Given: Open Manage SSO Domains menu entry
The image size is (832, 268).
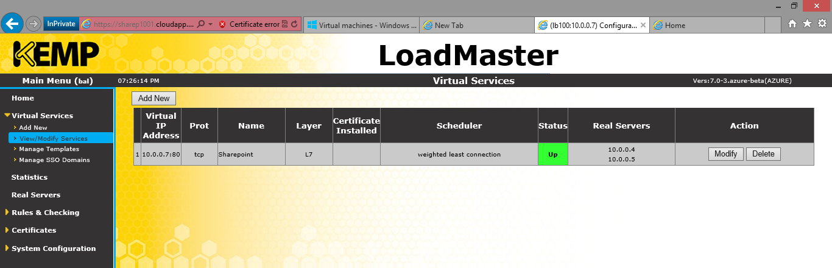Looking at the screenshot, I should [54, 160].
